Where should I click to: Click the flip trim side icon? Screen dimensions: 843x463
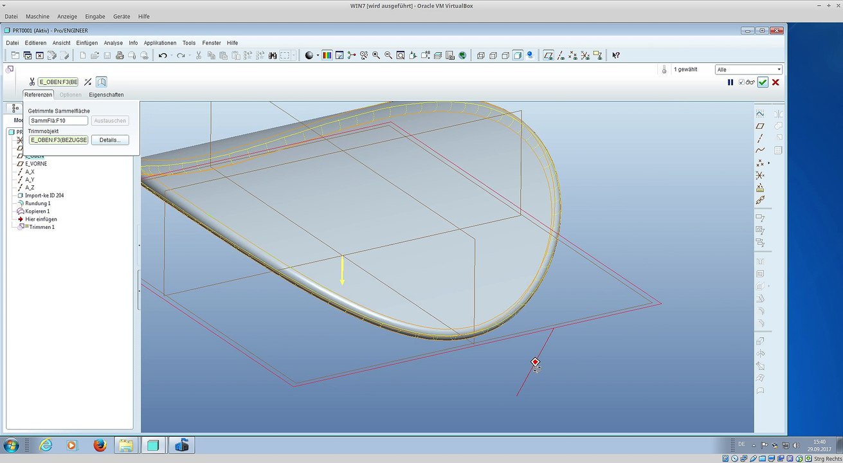(87, 82)
